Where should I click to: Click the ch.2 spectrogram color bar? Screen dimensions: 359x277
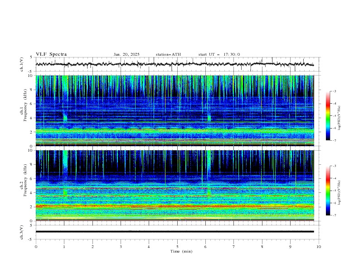click(x=328, y=191)
